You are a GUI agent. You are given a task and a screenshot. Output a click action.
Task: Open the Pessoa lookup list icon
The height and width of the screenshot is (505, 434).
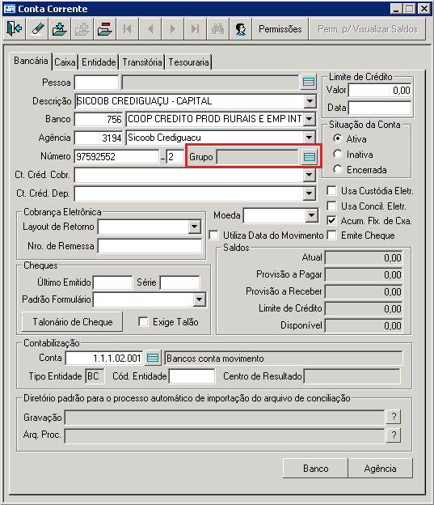pyautogui.click(x=309, y=83)
